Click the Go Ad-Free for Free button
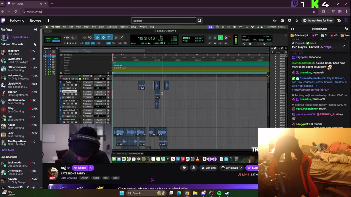This screenshot has width=351, height=197. click(318, 21)
